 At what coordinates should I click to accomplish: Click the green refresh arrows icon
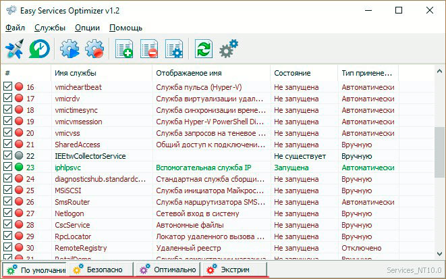coord(203,49)
